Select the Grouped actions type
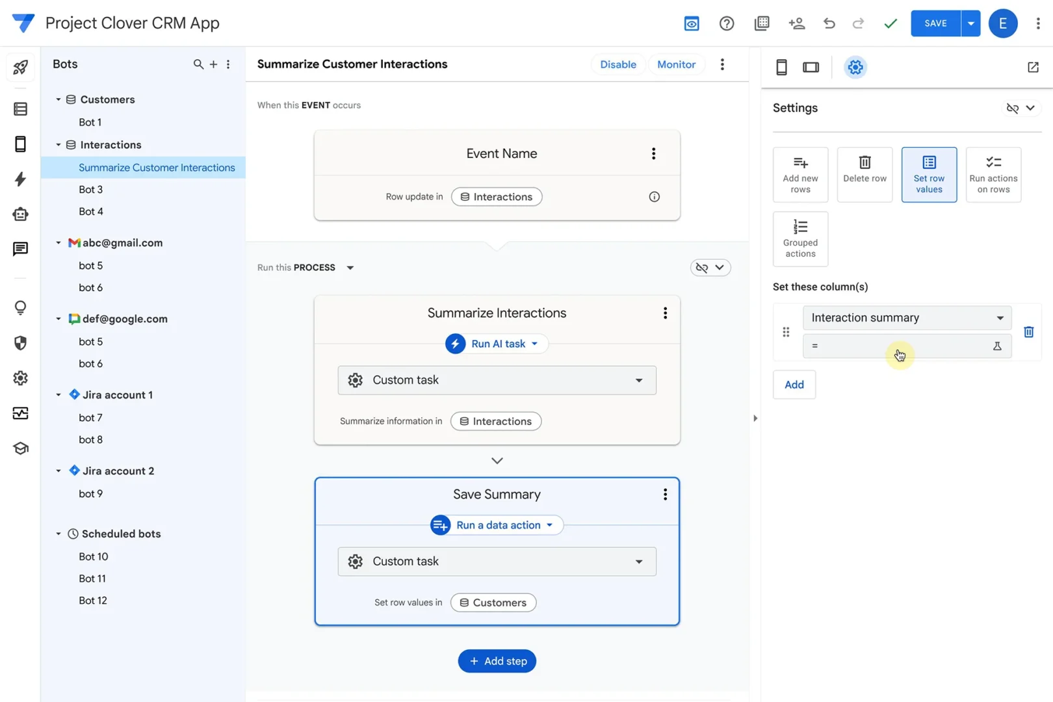The image size is (1053, 702). coord(800,239)
